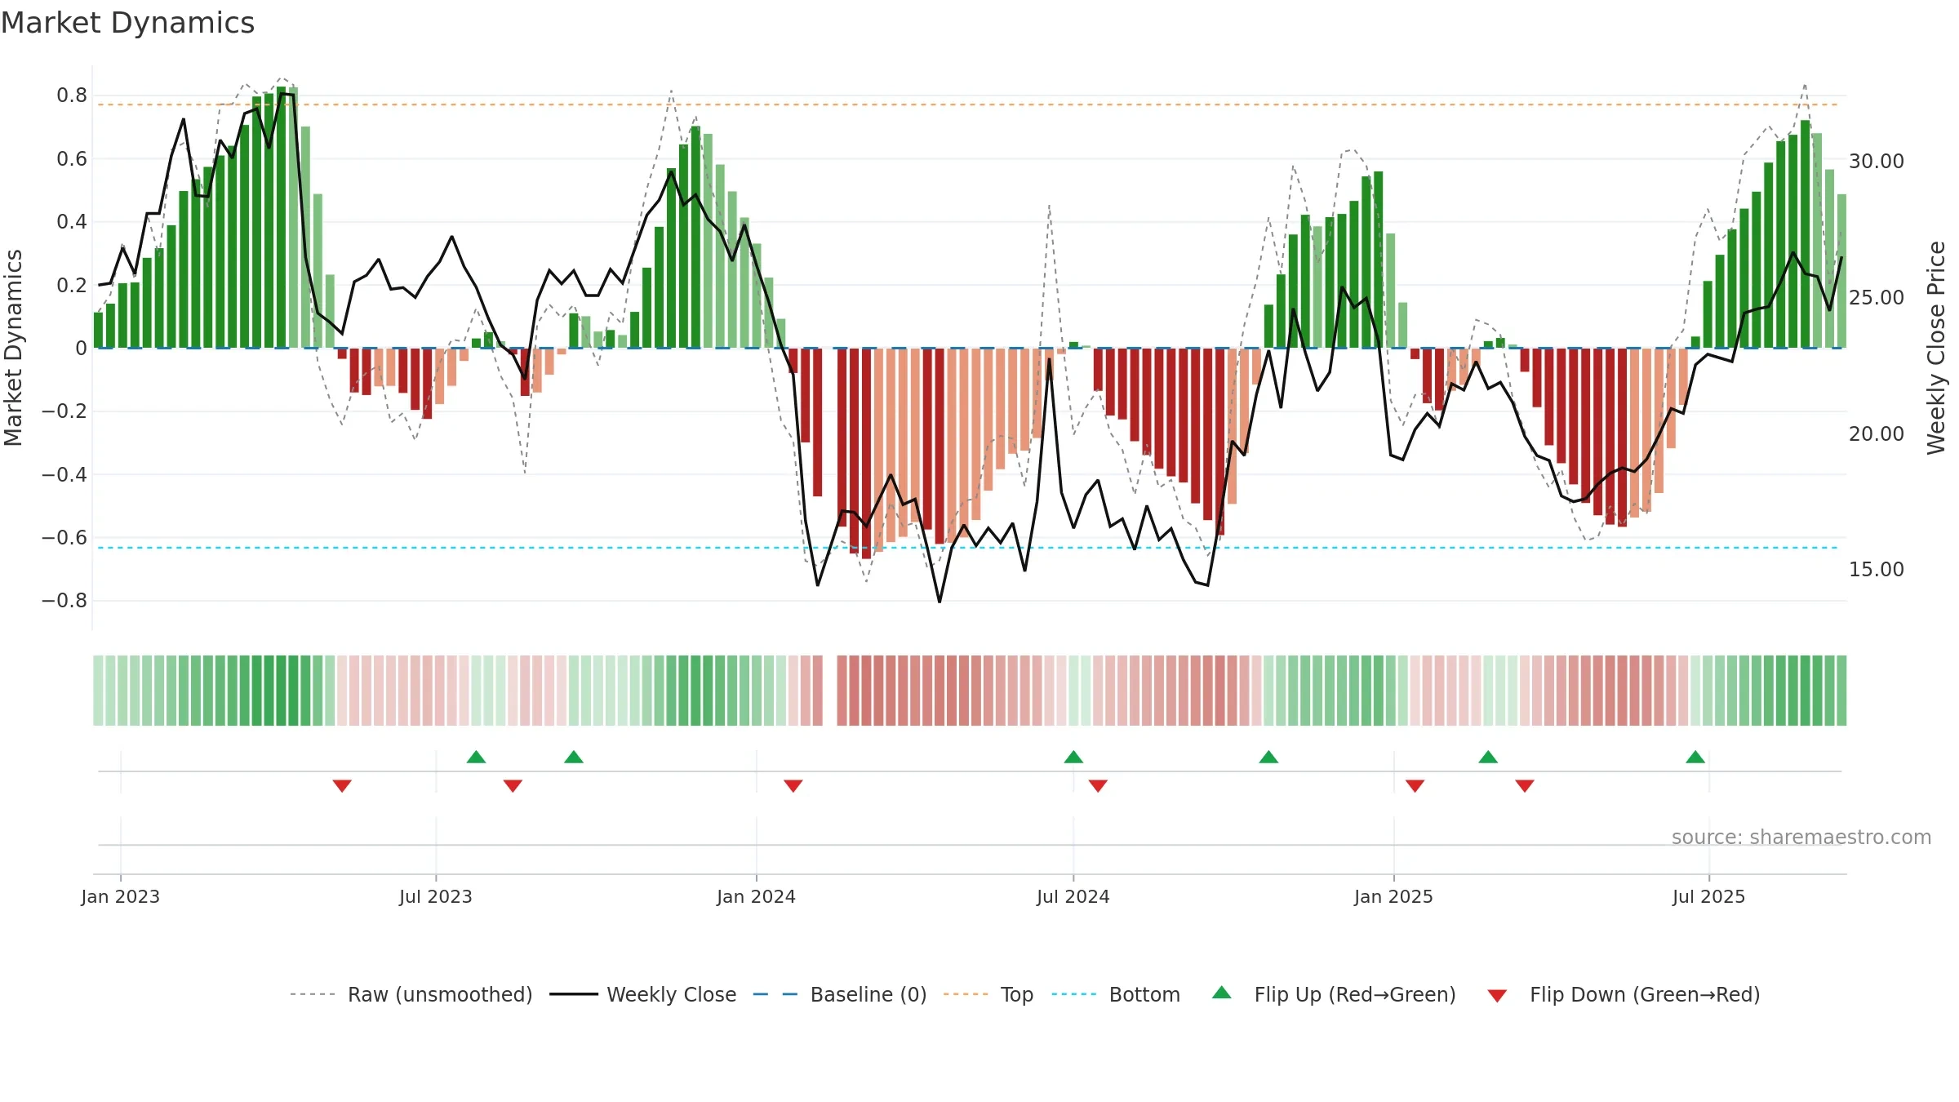
Task: Click the green Flip Up triangle at July 2024
Action: click(x=1073, y=757)
